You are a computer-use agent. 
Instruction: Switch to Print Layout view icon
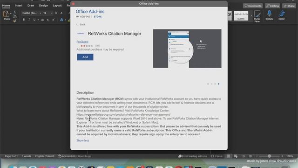pos(228,156)
